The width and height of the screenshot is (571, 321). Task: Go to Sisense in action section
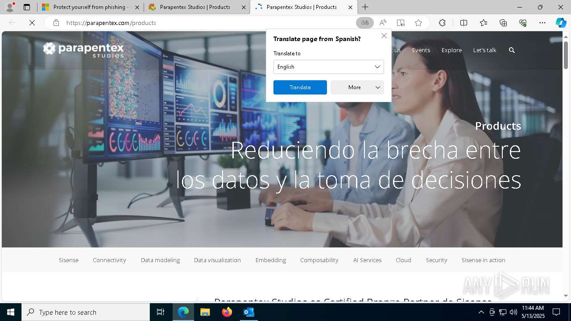pos(484,260)
